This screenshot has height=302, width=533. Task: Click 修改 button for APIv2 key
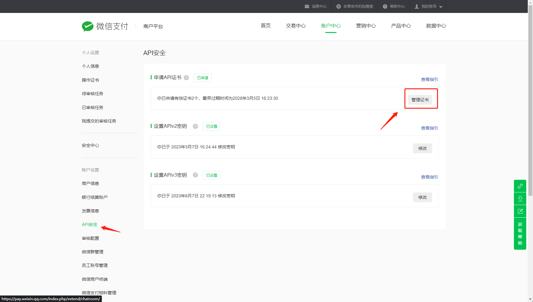pyautogui.click(x=422, y=148)
